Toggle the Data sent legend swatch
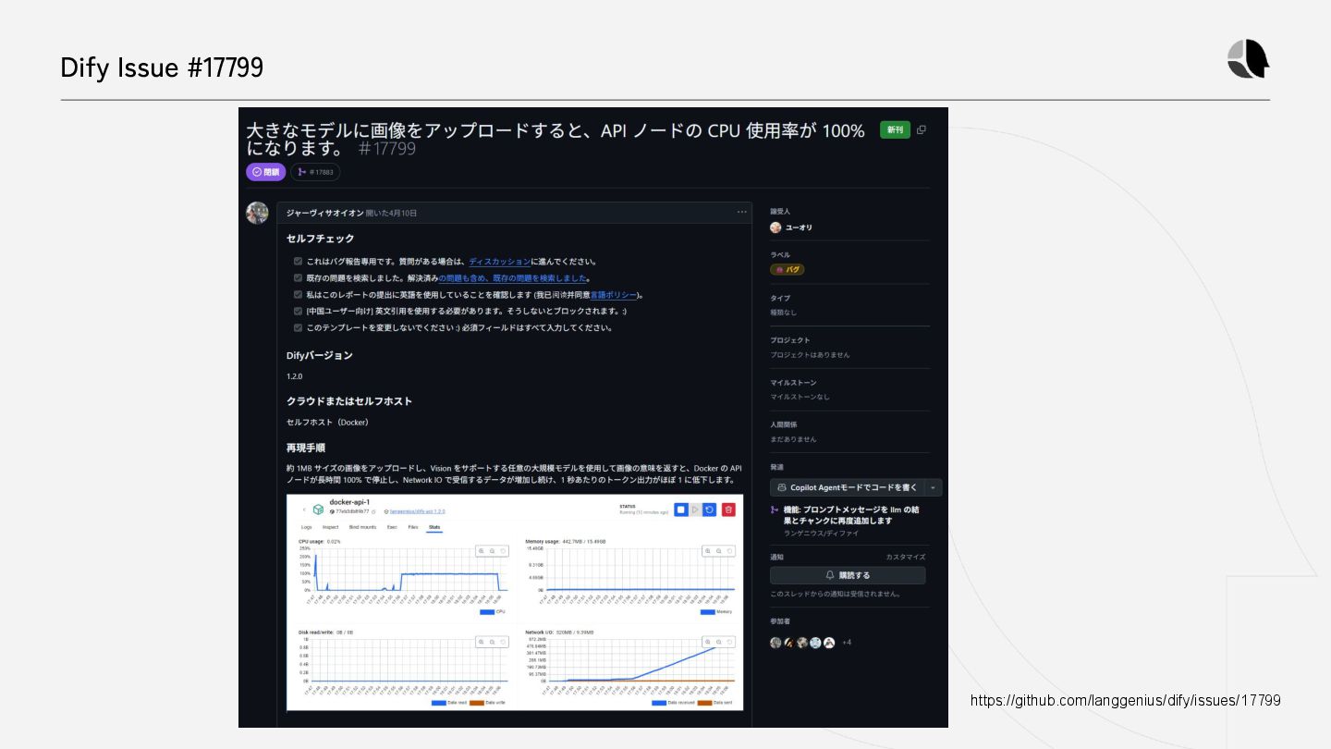Viewport: 1331px width, 749px height. click(x=704, y=703)
